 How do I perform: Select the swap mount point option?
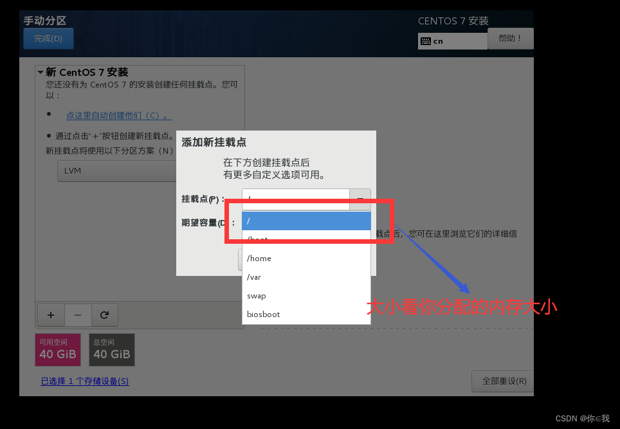coord(306,296)
